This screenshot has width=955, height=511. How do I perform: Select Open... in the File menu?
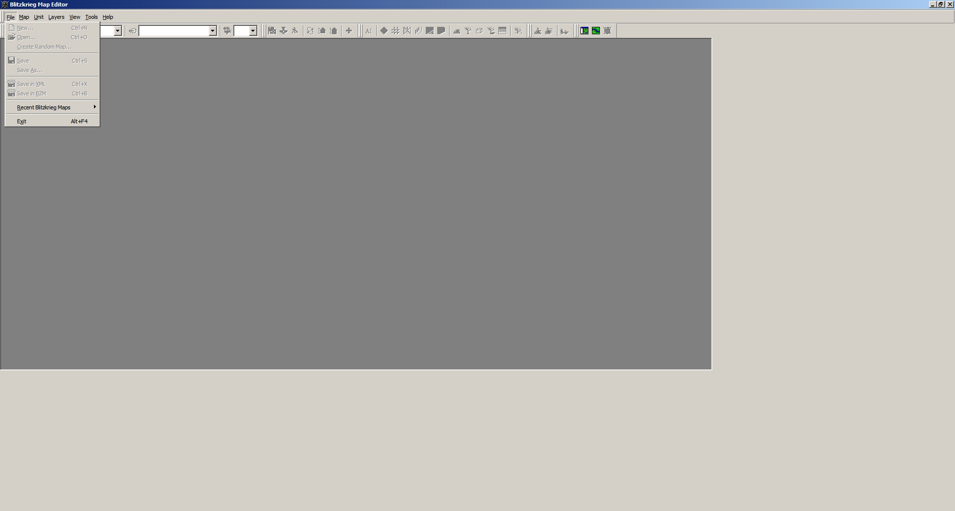click(x=52, y=37)
